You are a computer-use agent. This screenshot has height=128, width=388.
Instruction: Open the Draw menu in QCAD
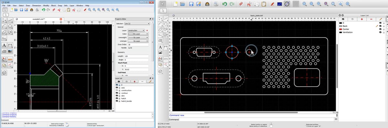click(28, 6)
